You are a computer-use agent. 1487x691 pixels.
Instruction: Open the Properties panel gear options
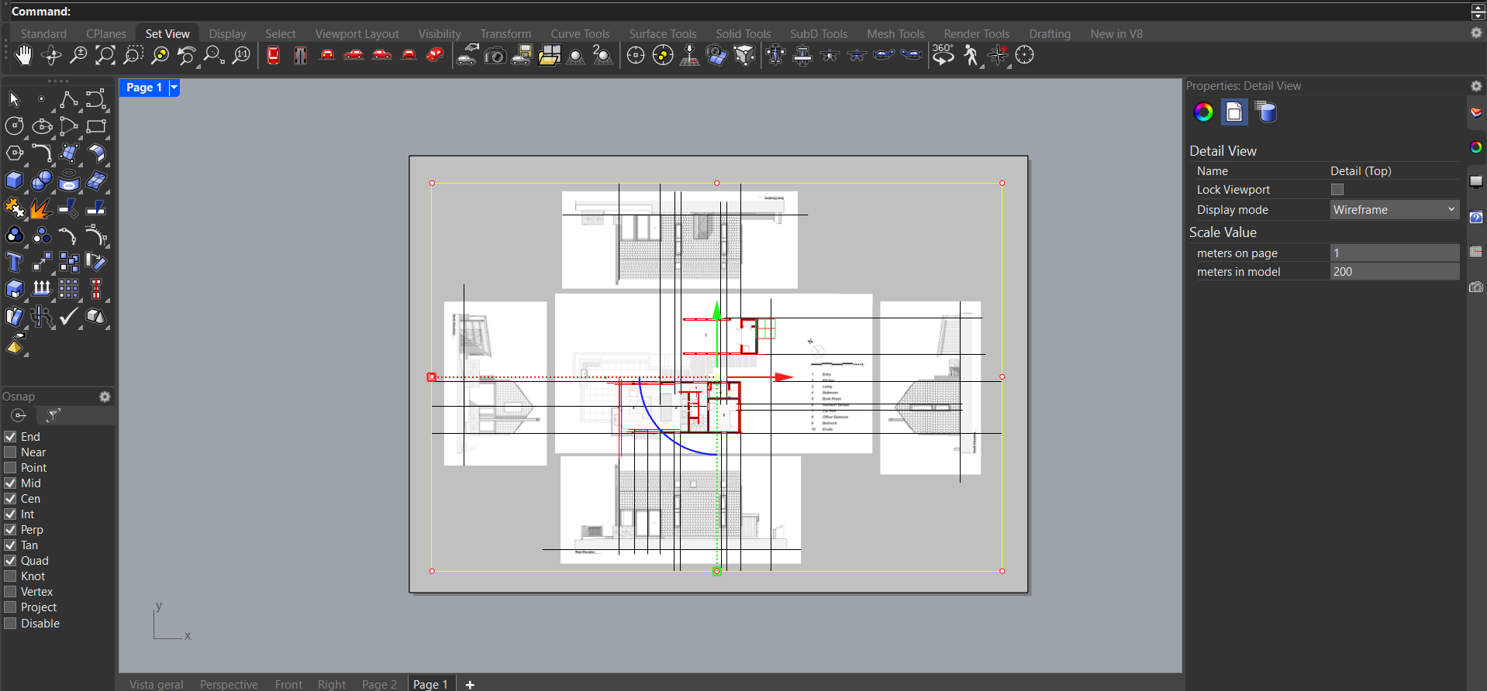pyautogui.click(x=1476, y=86)
